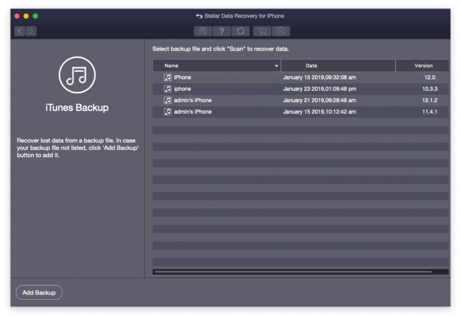The height and width of the screenshot is (319, 461).
Task: Open the shopping cart buy icon
Action: coord(262,31)
